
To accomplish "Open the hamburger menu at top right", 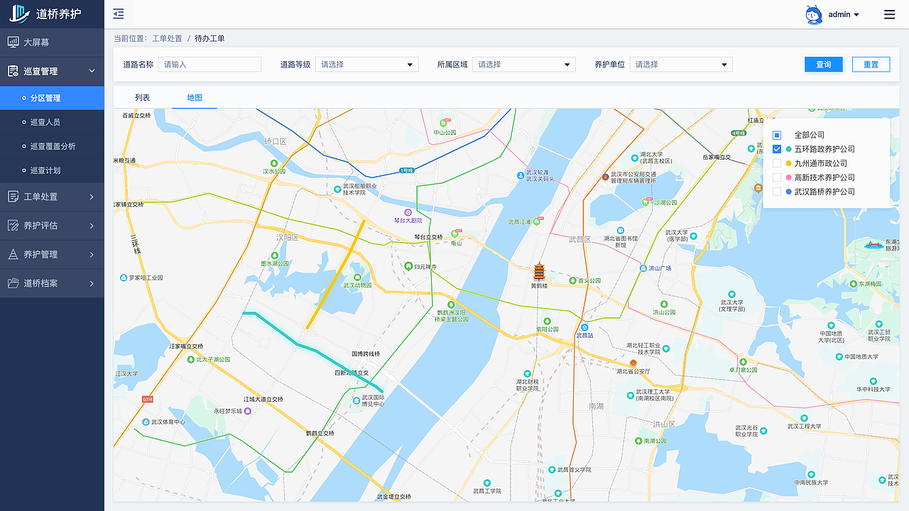I will pyautogui.click(x=889, y=14).
